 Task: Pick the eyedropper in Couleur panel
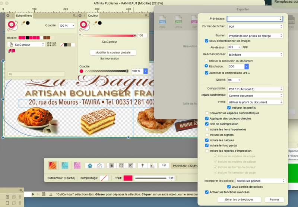[x=95, y=23]
